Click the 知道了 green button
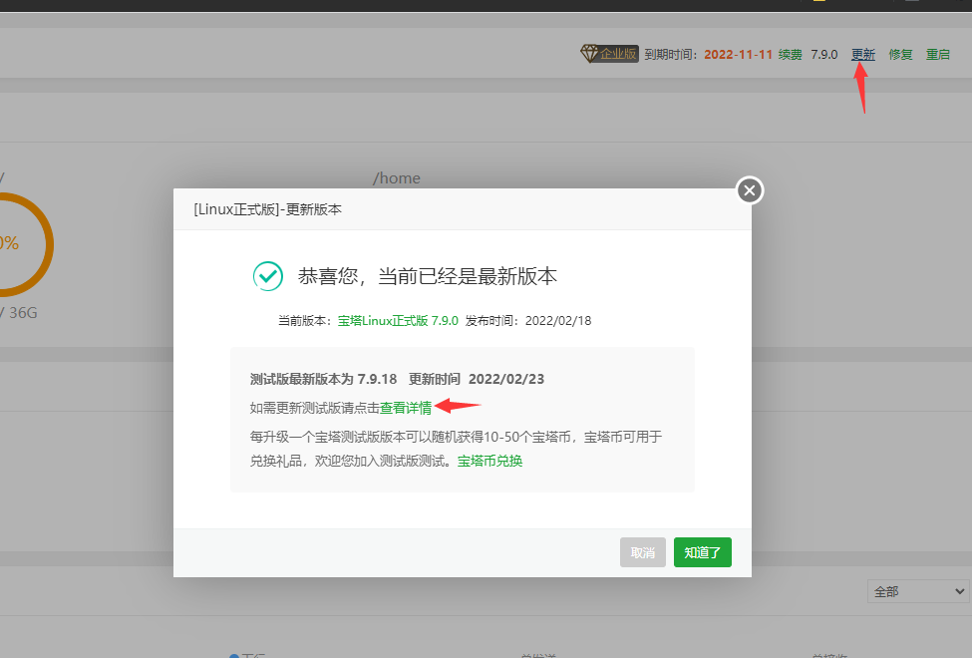The image size is (972, 658). pyautogui.click(x=703, y=552)
